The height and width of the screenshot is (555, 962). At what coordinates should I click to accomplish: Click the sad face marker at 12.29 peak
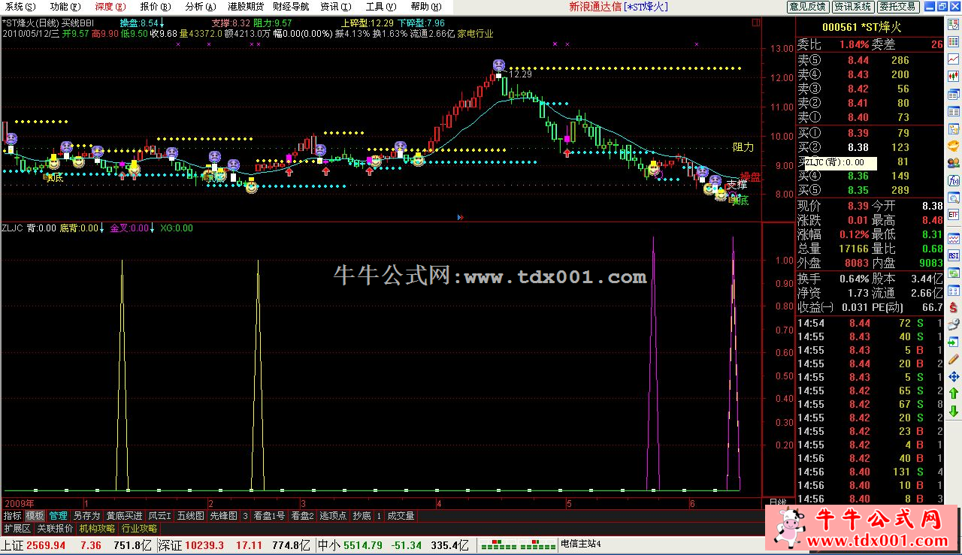tap(499, 66)
